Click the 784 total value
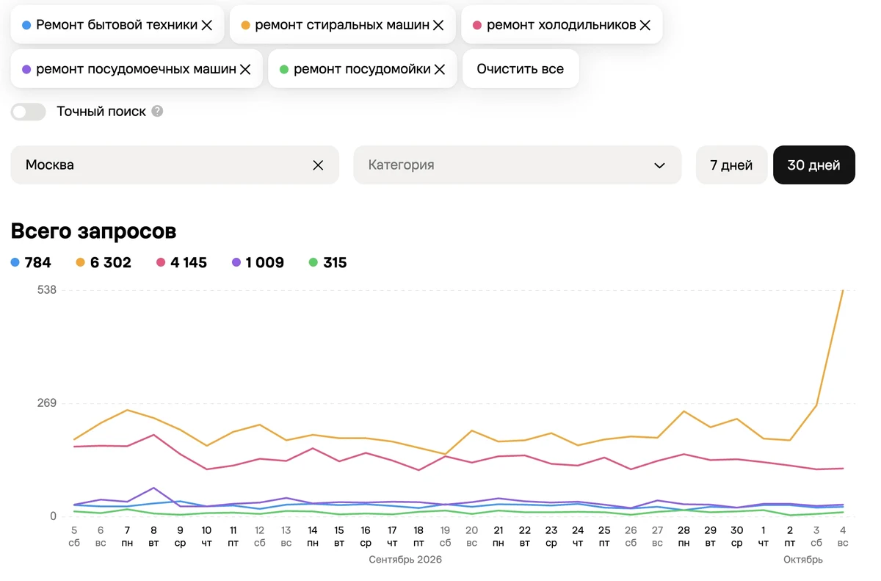881x581 pixels. [38, 262]
